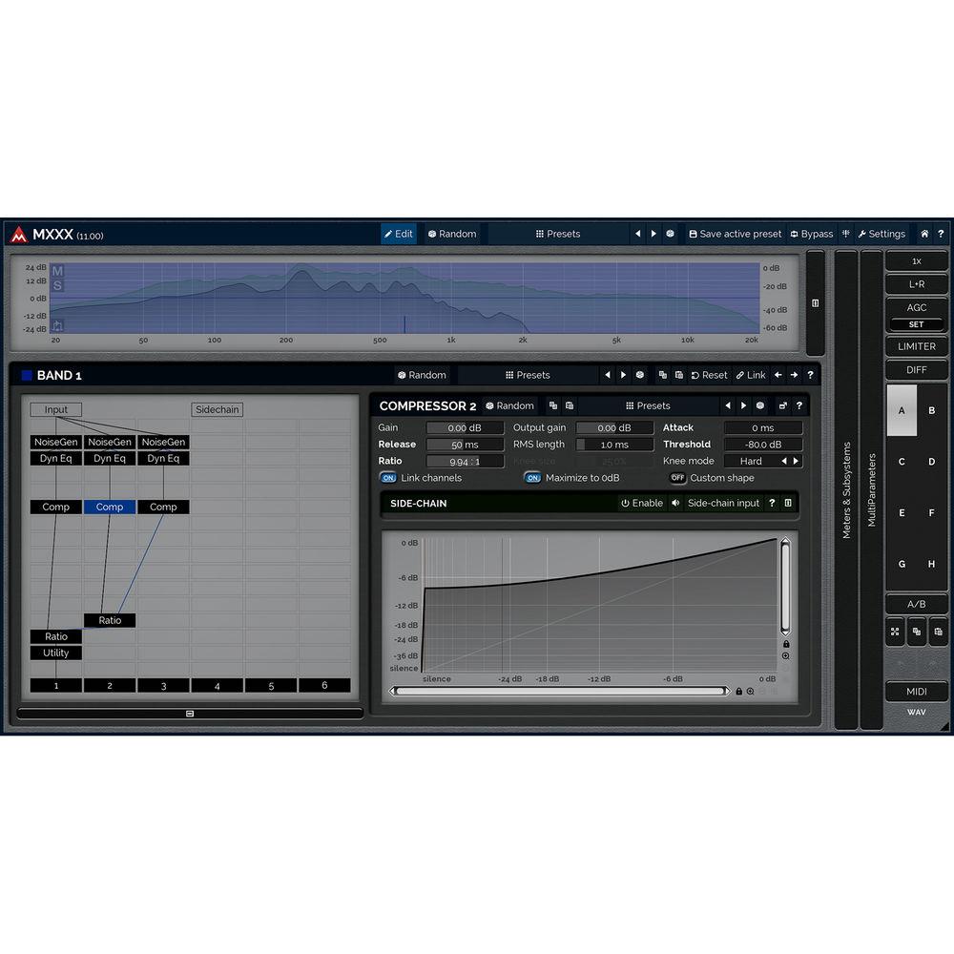Screen dimensions: 954x954
Task: Click the vertical zoom magnifier beside graph
Action: point(785,656)
